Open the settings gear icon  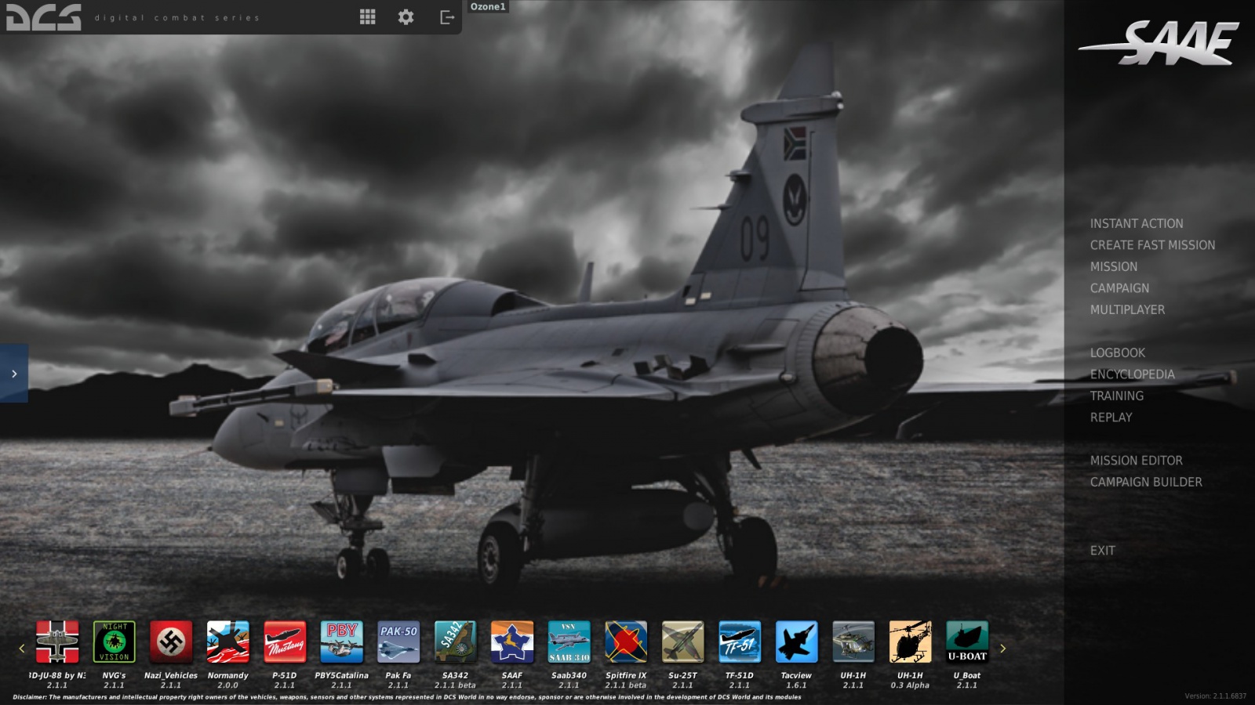406,16
